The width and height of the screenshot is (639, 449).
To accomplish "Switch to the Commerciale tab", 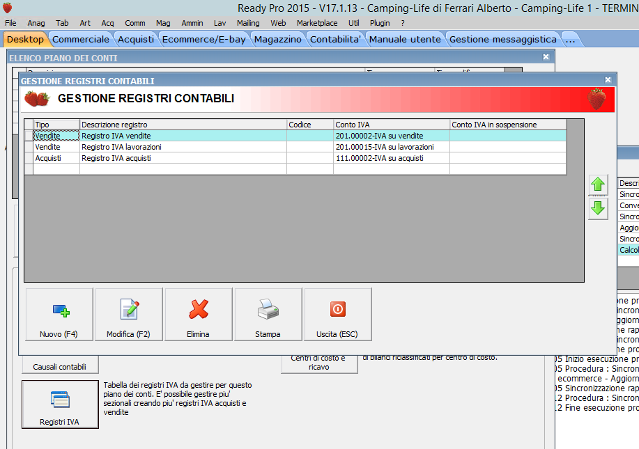I will coord(81,40).
